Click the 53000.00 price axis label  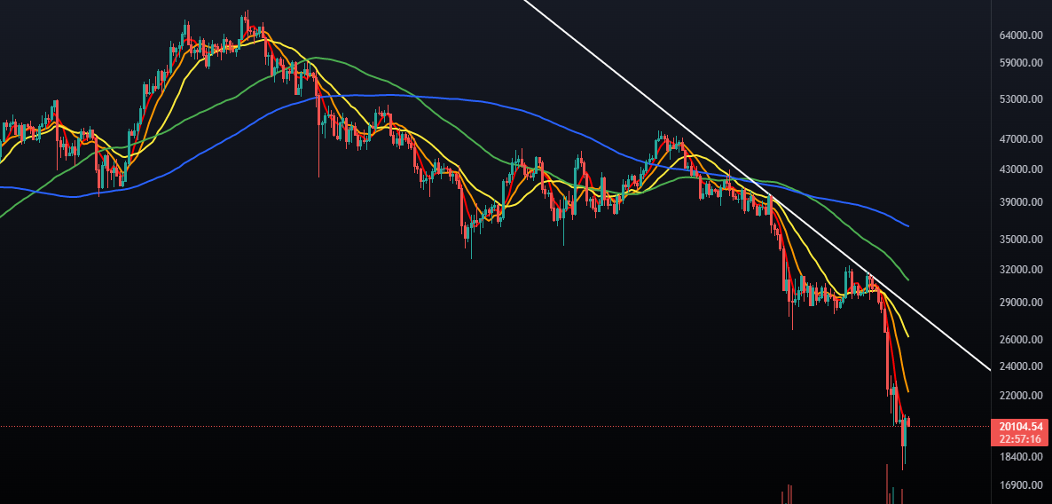[x=1019, y=99]
